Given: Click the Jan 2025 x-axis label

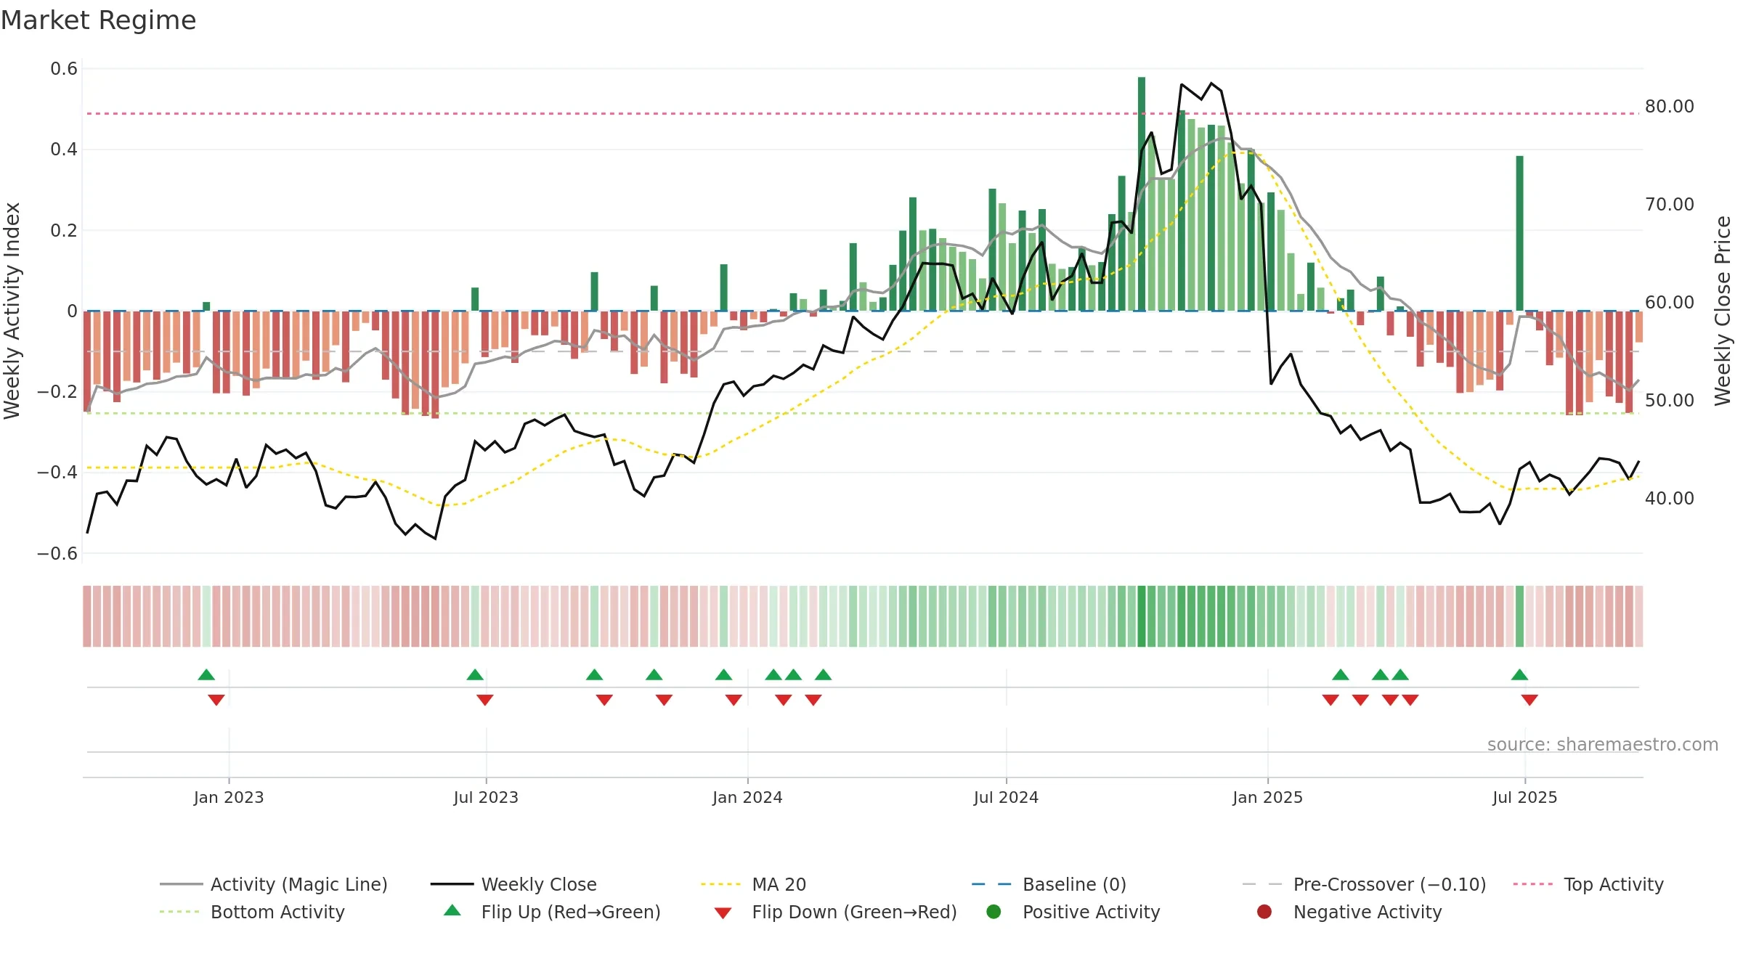Looking at the screenshot, I should 1267,797.
